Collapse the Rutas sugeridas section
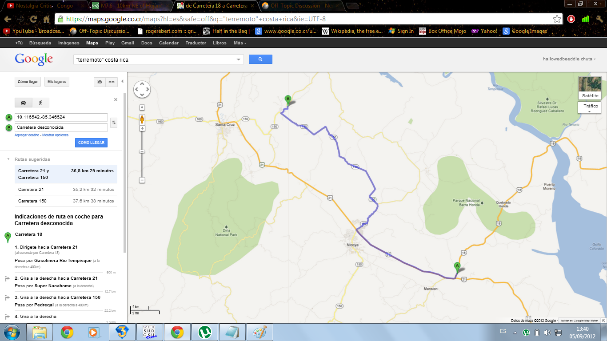Screen dimensions: 607x341 (x=8, y=159)
